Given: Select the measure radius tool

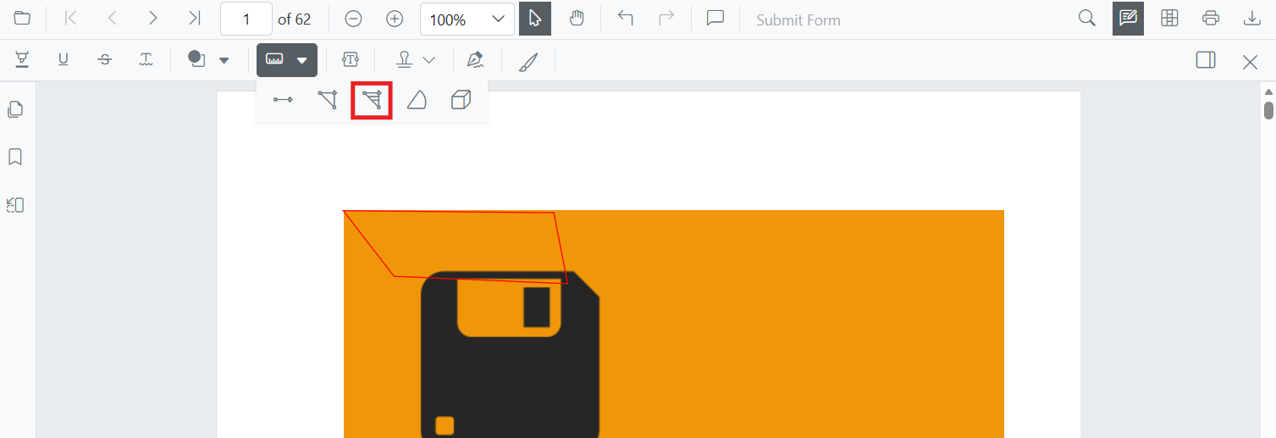Looking at the screenshot, I should pyautogui.click(x=416, y=100).
